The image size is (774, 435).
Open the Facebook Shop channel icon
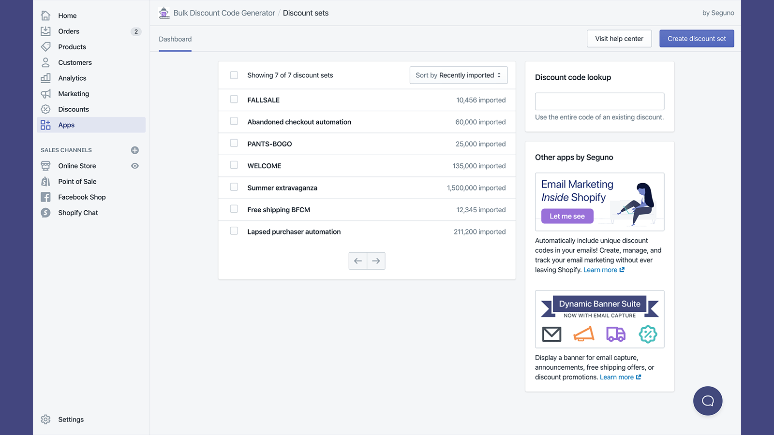pyautogui.click(x=46, y=197)
